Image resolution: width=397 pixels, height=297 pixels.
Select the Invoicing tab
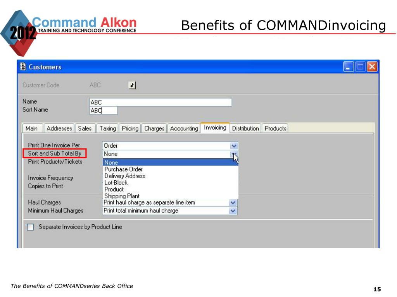tap(215, 128)
